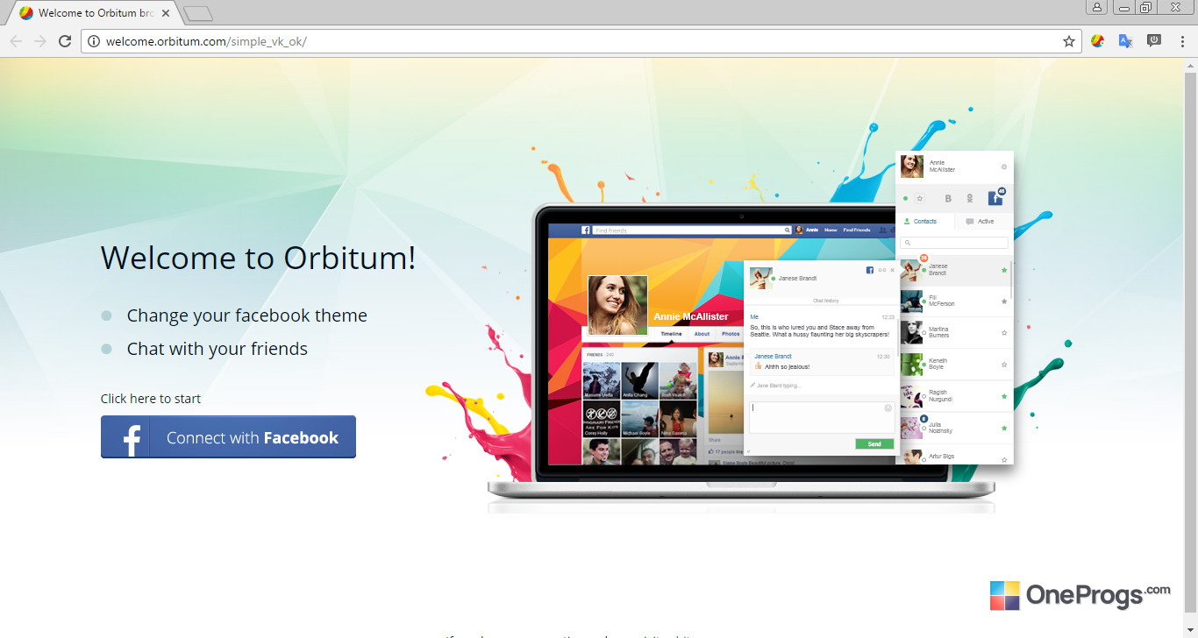The height and width of the screenshot is (638, 1198).
Task: Toggle the favorite star for Martina Bumers
Action: pos(1004,333)
